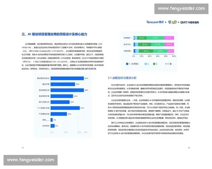Go to previous legend page arrow

(166, 64)
